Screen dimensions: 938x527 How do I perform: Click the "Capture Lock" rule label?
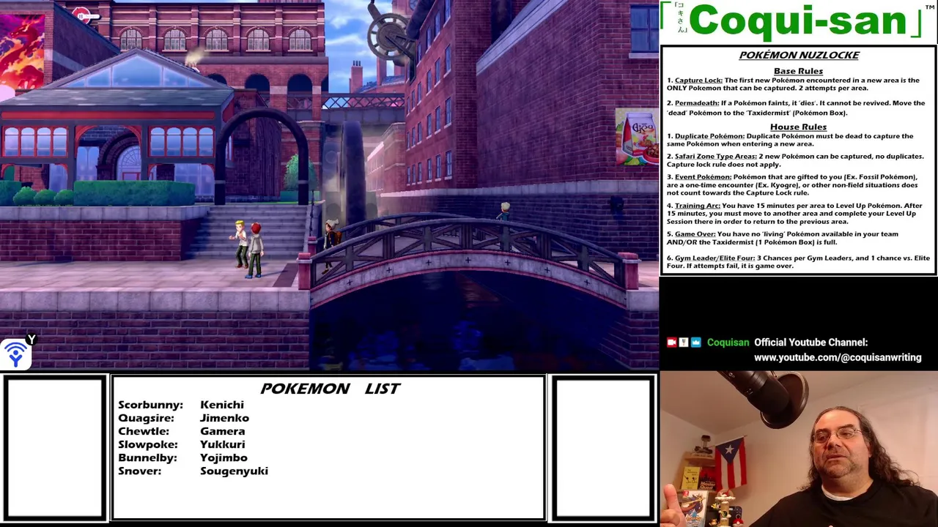click(698, 81)
